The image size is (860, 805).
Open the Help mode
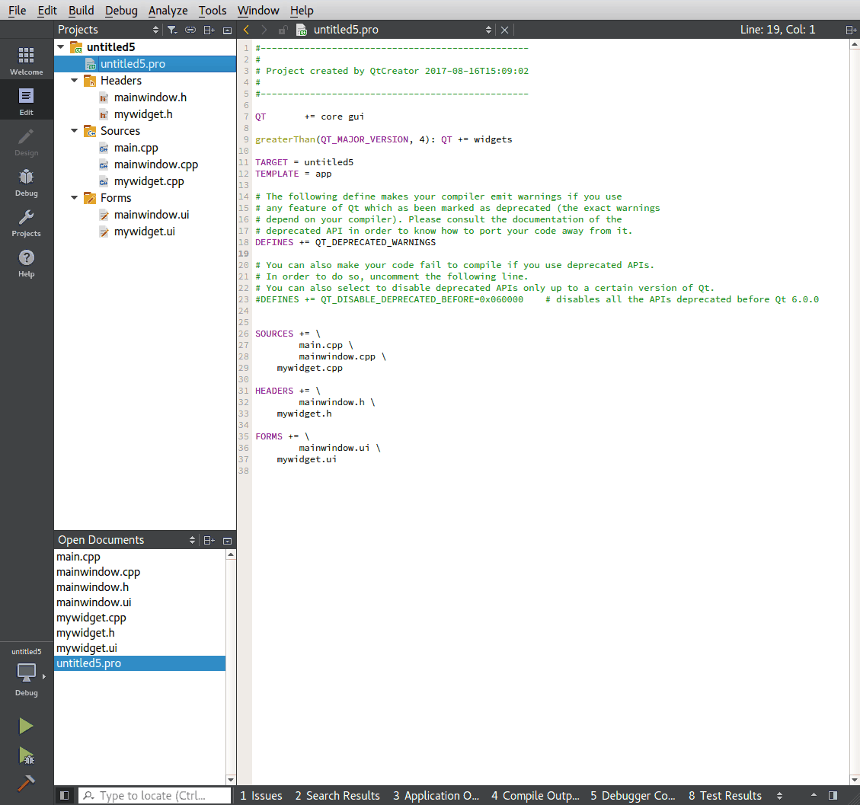click(x=27, y=265)
